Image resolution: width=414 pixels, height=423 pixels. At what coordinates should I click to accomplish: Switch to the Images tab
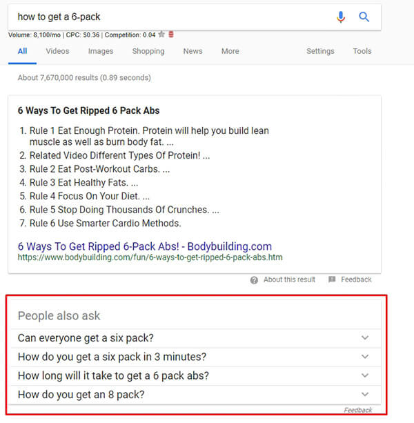(x=101, y=51)
